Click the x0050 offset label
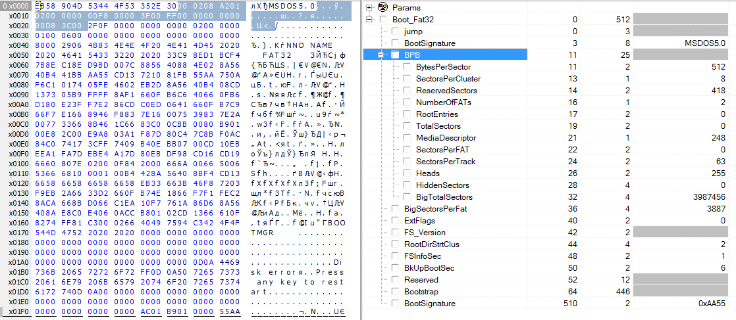Viewport: 736px width, 320px height. coord(19,55)
